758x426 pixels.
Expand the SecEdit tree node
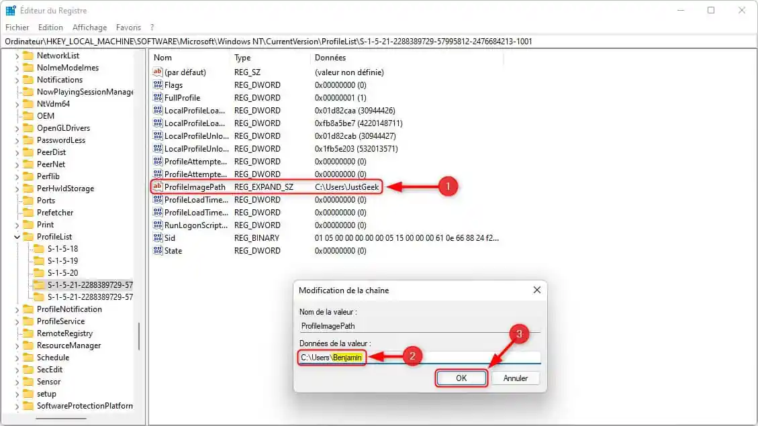pos(17,370)
